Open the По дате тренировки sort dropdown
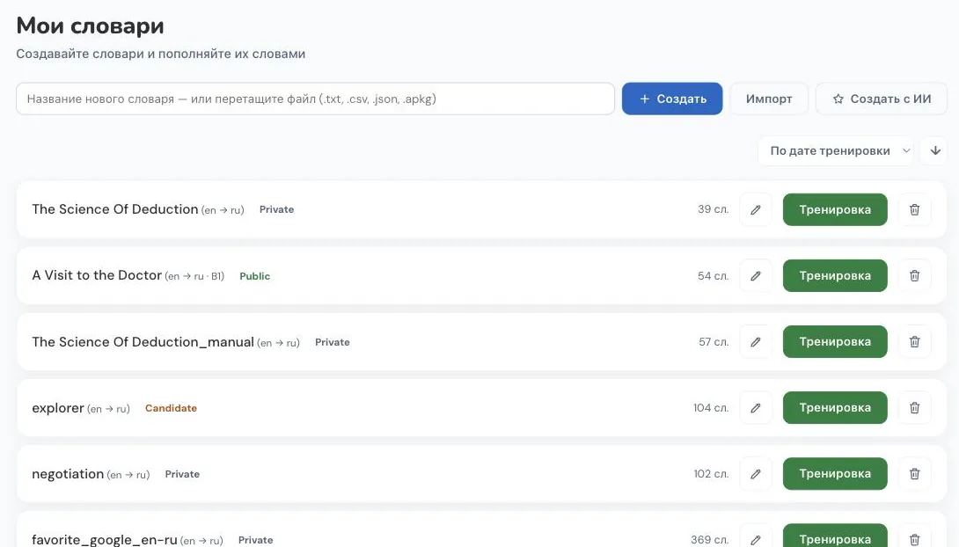The image size is (959, 547). coord(836,151)
